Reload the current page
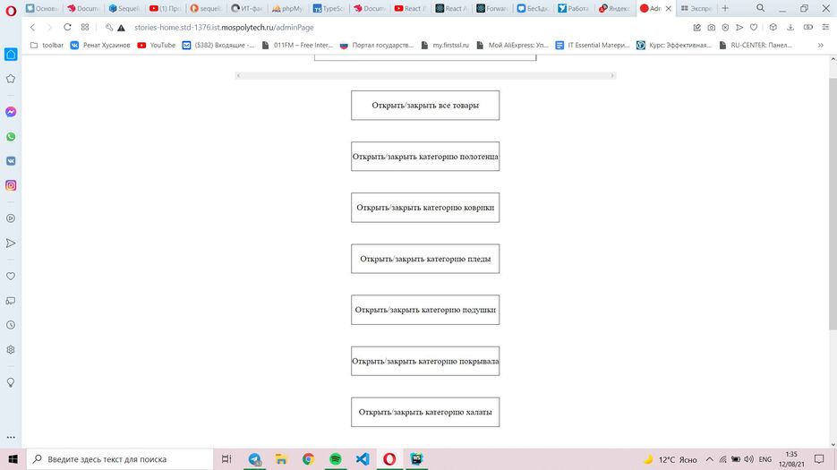Viewport: 837px width, 470px height. click(67, 27)
